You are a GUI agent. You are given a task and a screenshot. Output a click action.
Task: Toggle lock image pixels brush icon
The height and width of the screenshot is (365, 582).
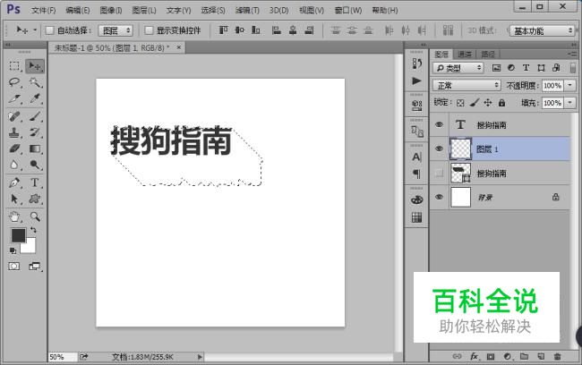coord(475,103)
